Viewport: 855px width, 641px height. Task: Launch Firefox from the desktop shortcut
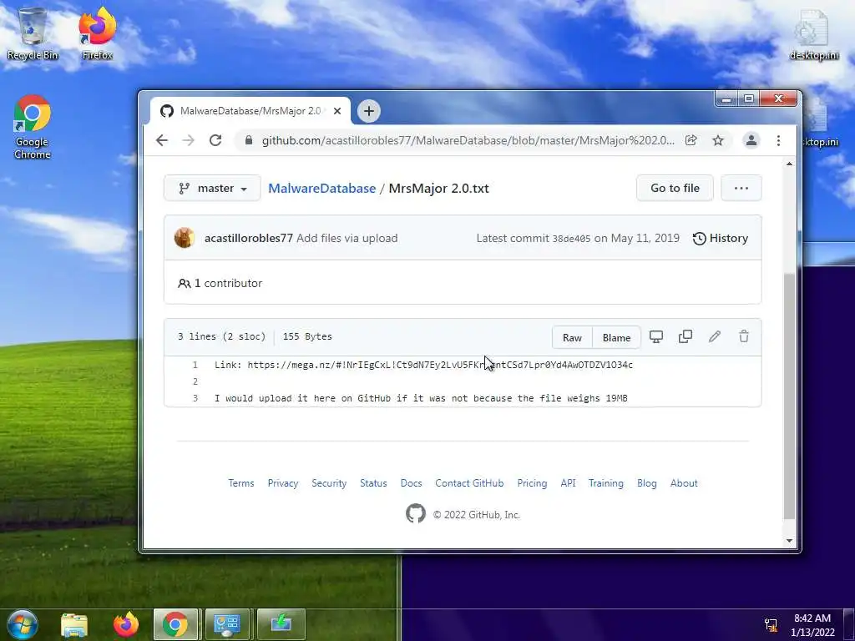click(97, 33)
